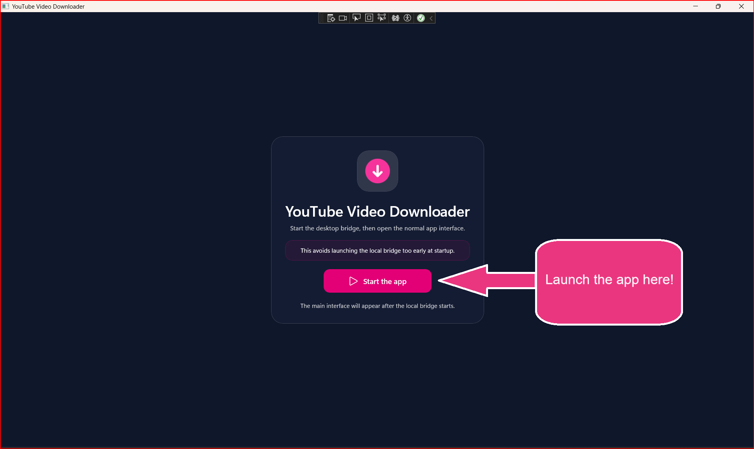Click the video camera icon in debug toolbar

(x=343, y=18)
